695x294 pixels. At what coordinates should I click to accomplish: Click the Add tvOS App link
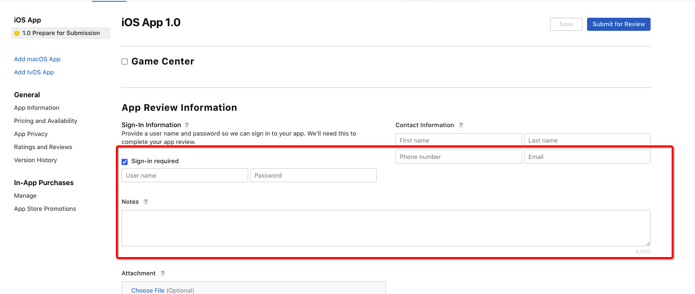[34, 72]
